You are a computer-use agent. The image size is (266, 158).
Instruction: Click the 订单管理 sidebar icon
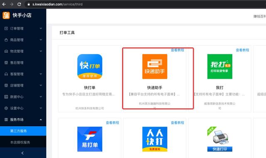[6, 28]
